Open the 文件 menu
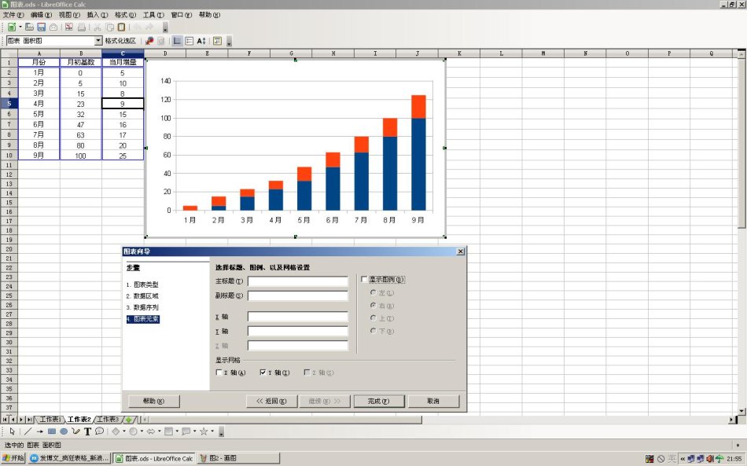The height and width of the screenshot is (466, 747). (13, 15)
